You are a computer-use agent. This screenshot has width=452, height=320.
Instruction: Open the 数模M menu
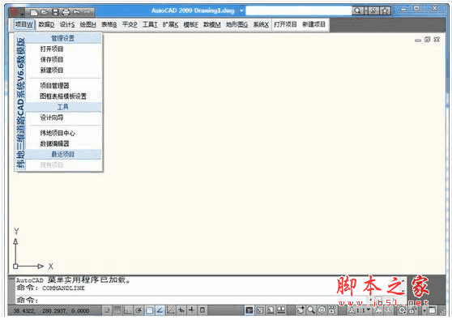coord(212,24)
